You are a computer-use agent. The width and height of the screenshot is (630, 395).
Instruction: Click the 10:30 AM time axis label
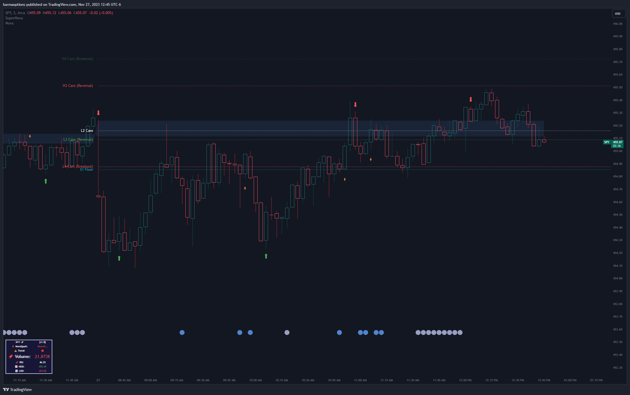308,379
